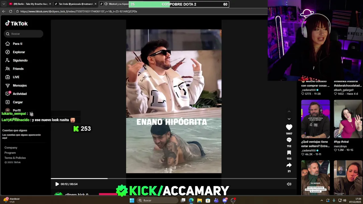363x204 pixels.
Task: Reload the page with refresh icon
Action: click(x=10, y=11)
